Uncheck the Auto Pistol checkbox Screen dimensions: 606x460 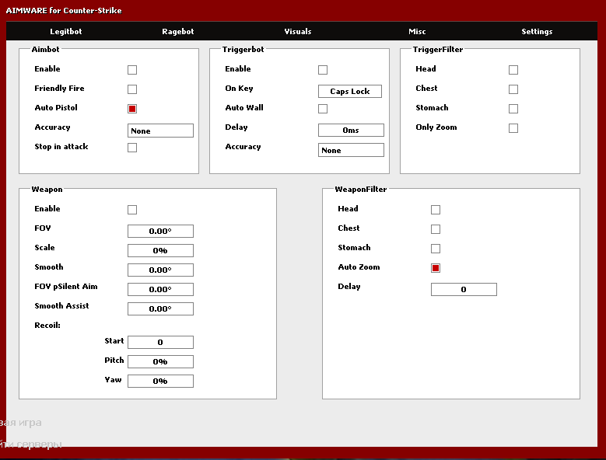132,109
